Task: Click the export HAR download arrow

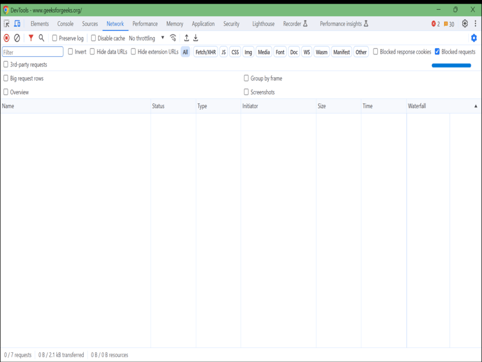Action: point(196,38)
